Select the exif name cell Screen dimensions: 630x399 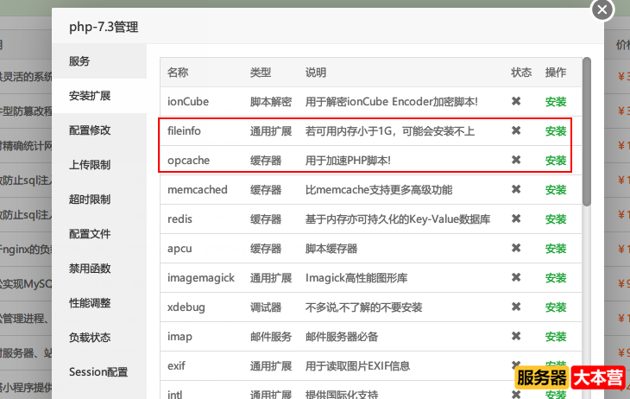176,366
